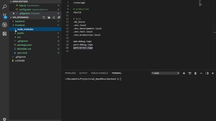The height and width of the screenshot is (121, 216).
Task: Open App.js in open editors
Action: [35, 5]
